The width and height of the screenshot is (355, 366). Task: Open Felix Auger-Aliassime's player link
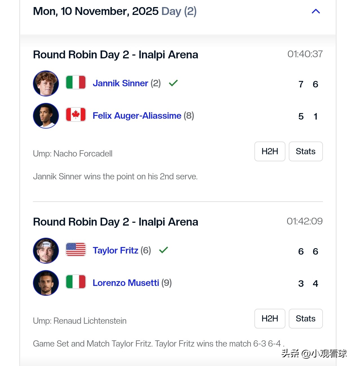137,116
